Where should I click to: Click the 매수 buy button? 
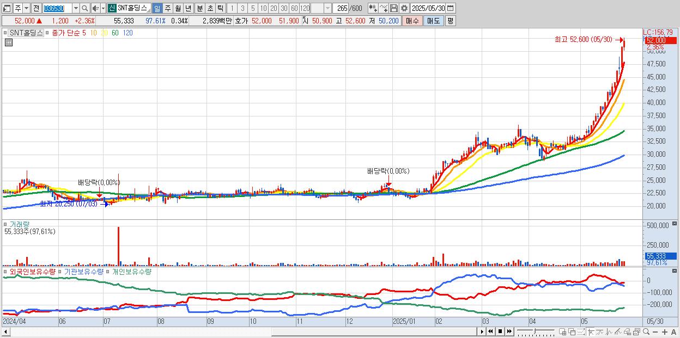(412, 21)
